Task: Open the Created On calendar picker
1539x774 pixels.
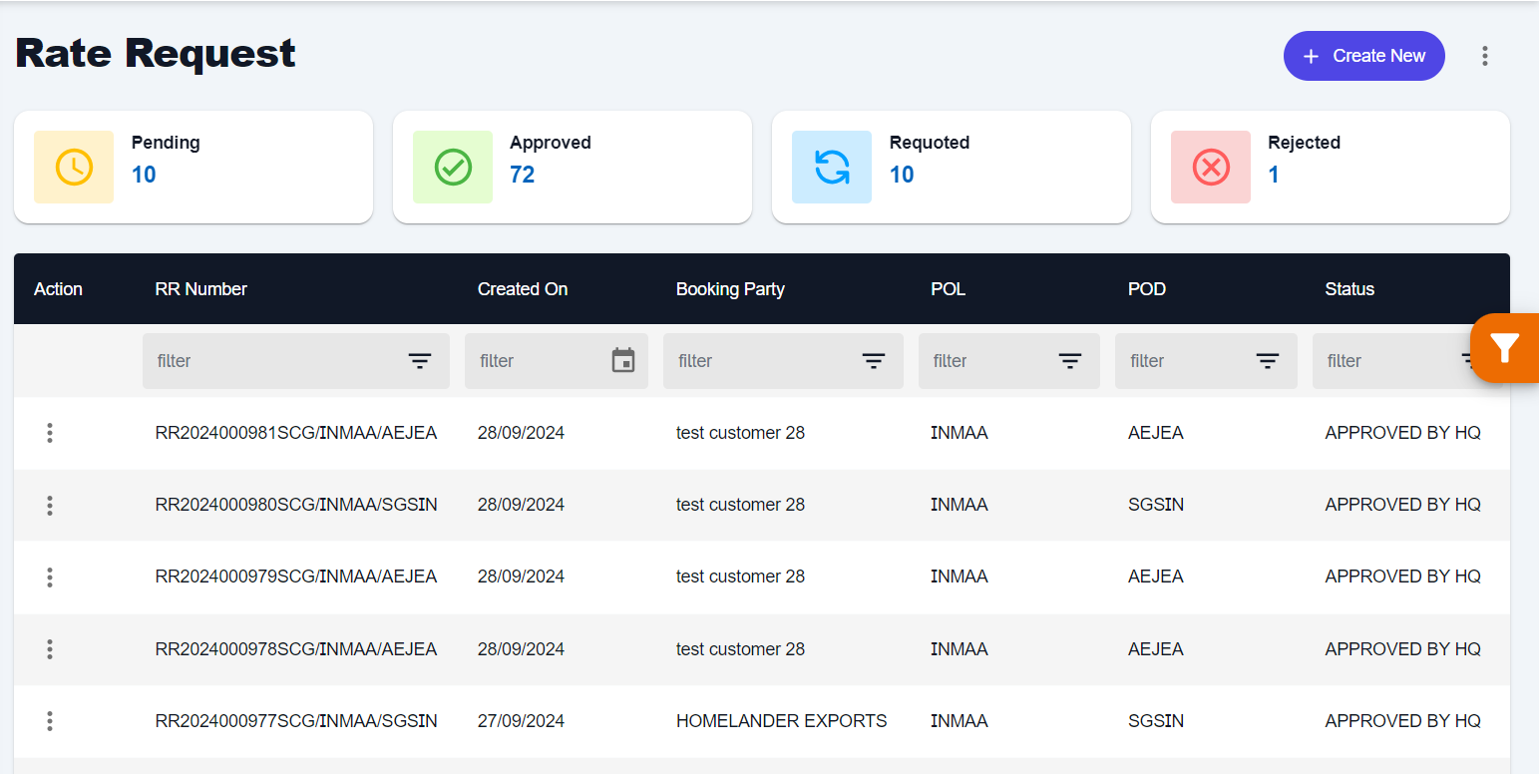Action: (623, 361)
